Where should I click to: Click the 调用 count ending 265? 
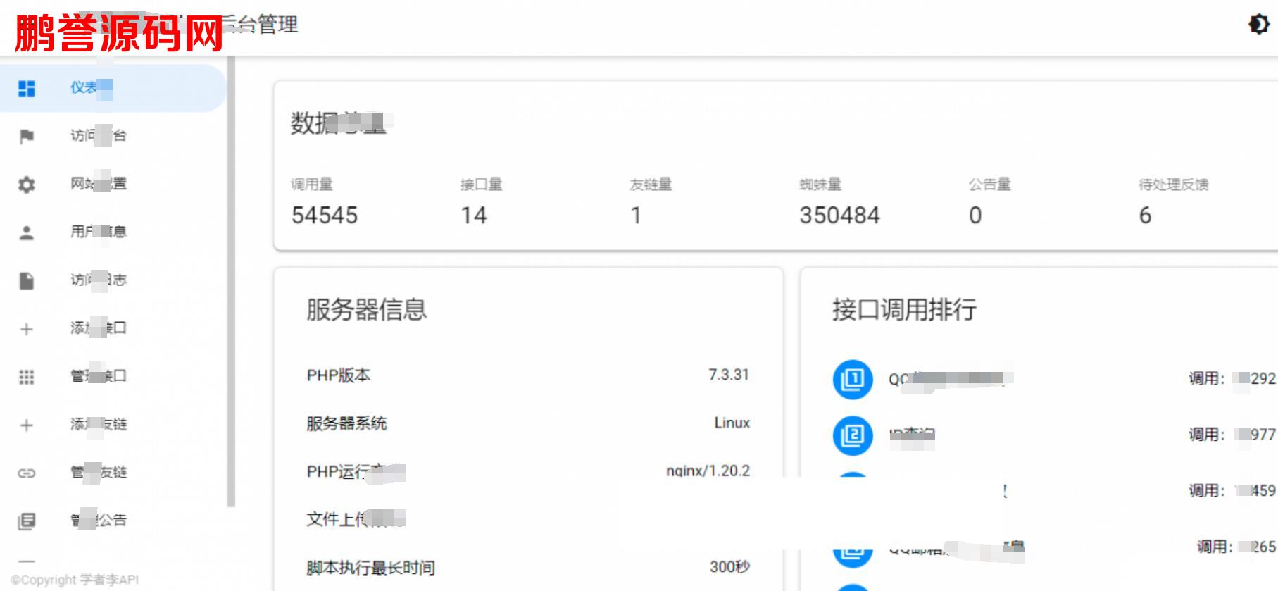pyautogui.click(x=1236, y=546)
